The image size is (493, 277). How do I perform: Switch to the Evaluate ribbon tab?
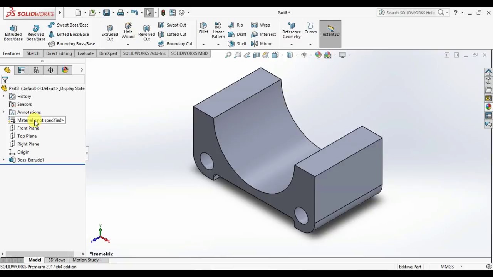(x=86, y=53)
